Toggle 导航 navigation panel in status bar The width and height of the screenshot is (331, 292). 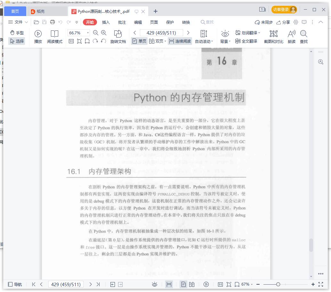click(15, 284)
